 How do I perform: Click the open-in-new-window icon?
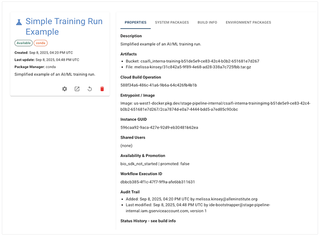77,89
